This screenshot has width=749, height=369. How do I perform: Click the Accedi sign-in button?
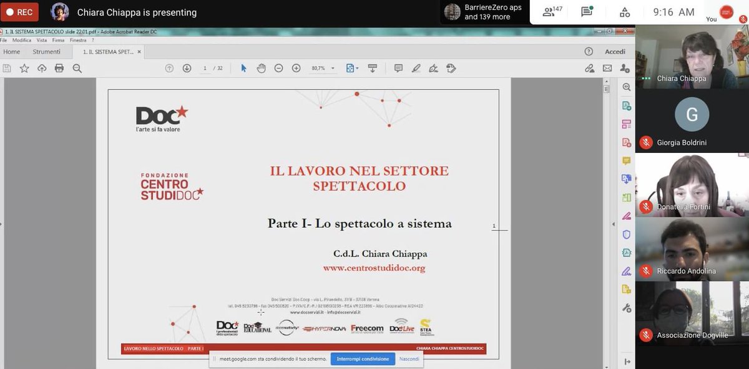[x=615, y=52]
